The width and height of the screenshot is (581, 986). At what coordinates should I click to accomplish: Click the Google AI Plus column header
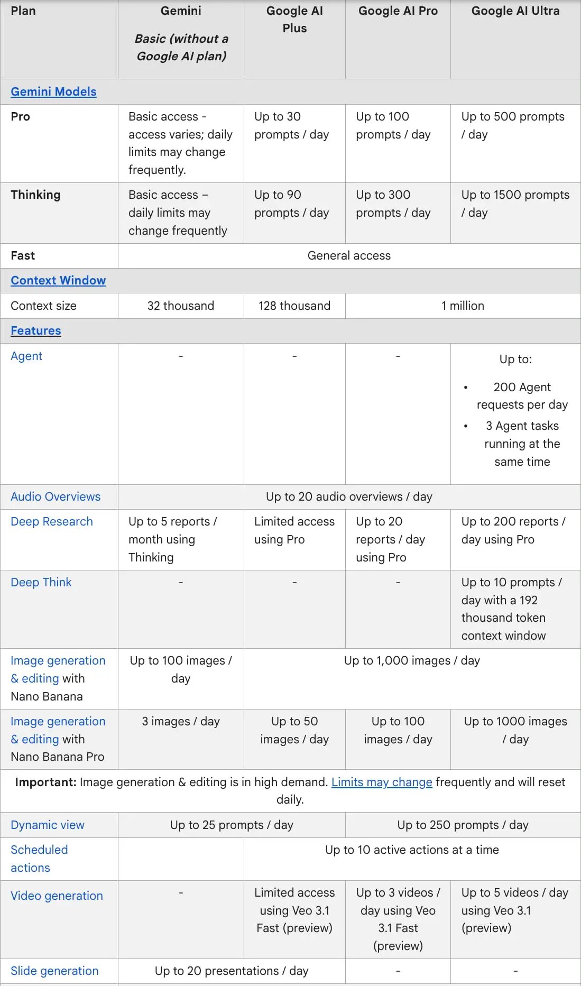(294, 20)
